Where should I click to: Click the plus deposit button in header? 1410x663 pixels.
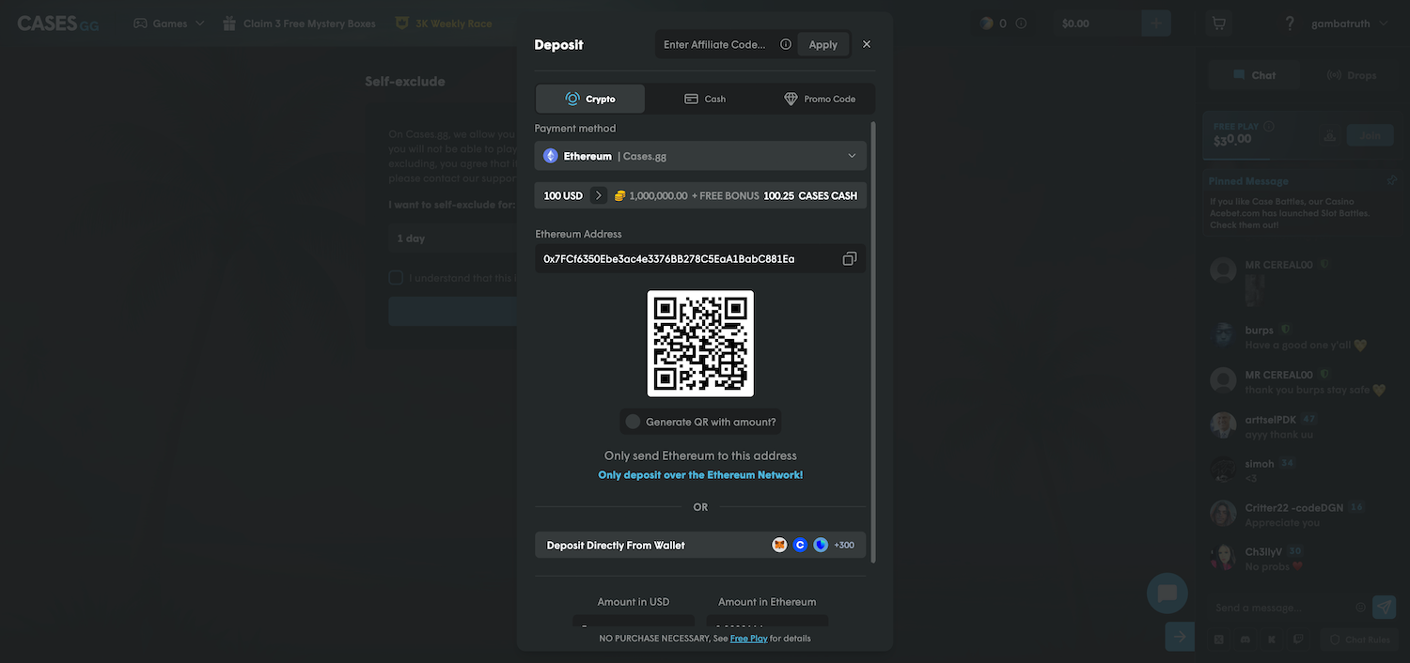pyautogui.click(x=1156, y=23)
